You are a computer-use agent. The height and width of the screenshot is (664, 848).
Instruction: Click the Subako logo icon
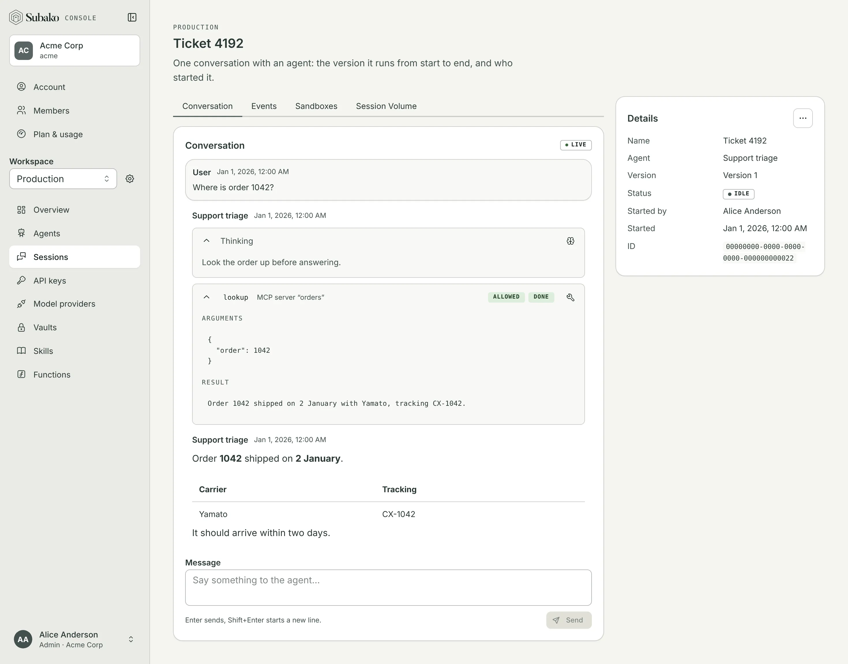[16, 18]
